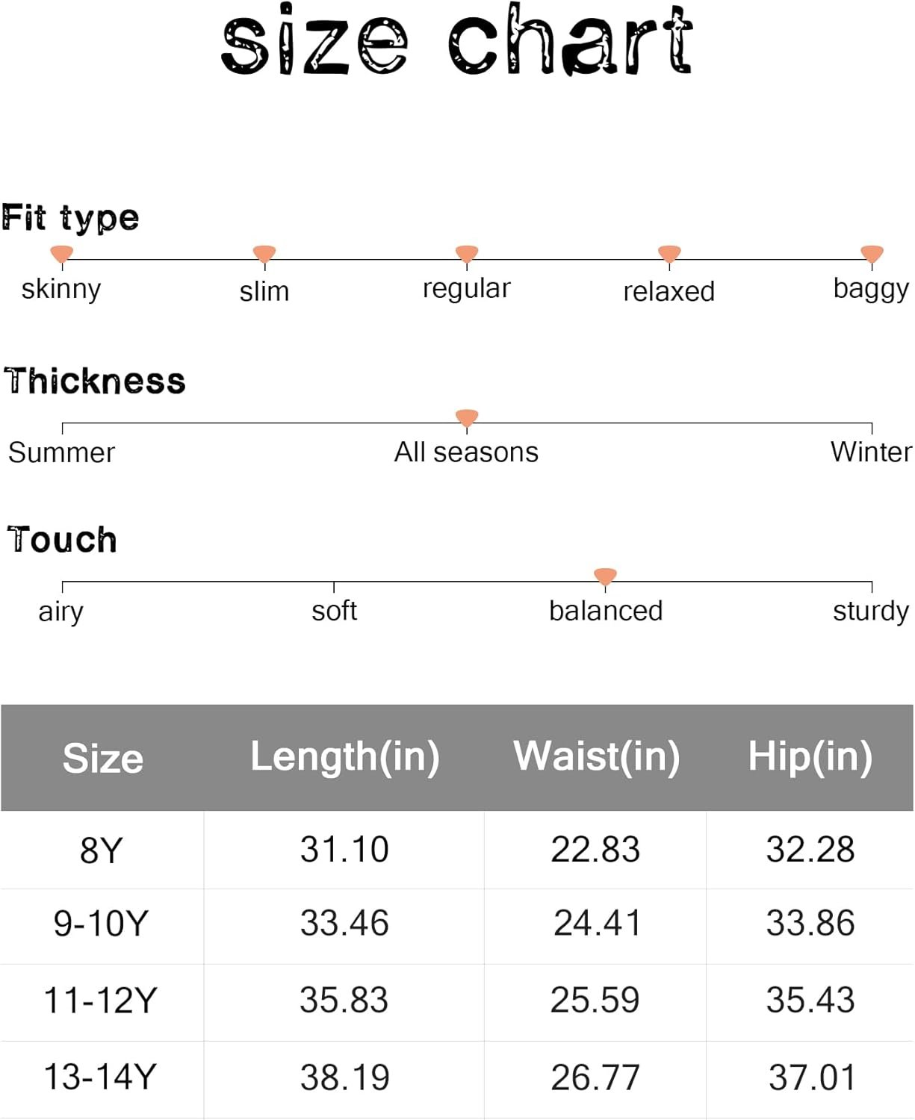Click the balanced touch marker
This screenshot has height=1120, width=915.
(x=605, y=576)
